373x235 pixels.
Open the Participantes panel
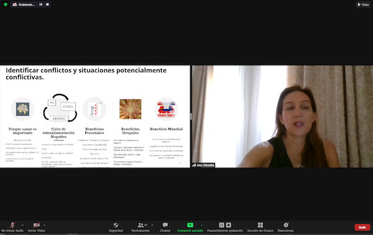[x=141, y=225]
